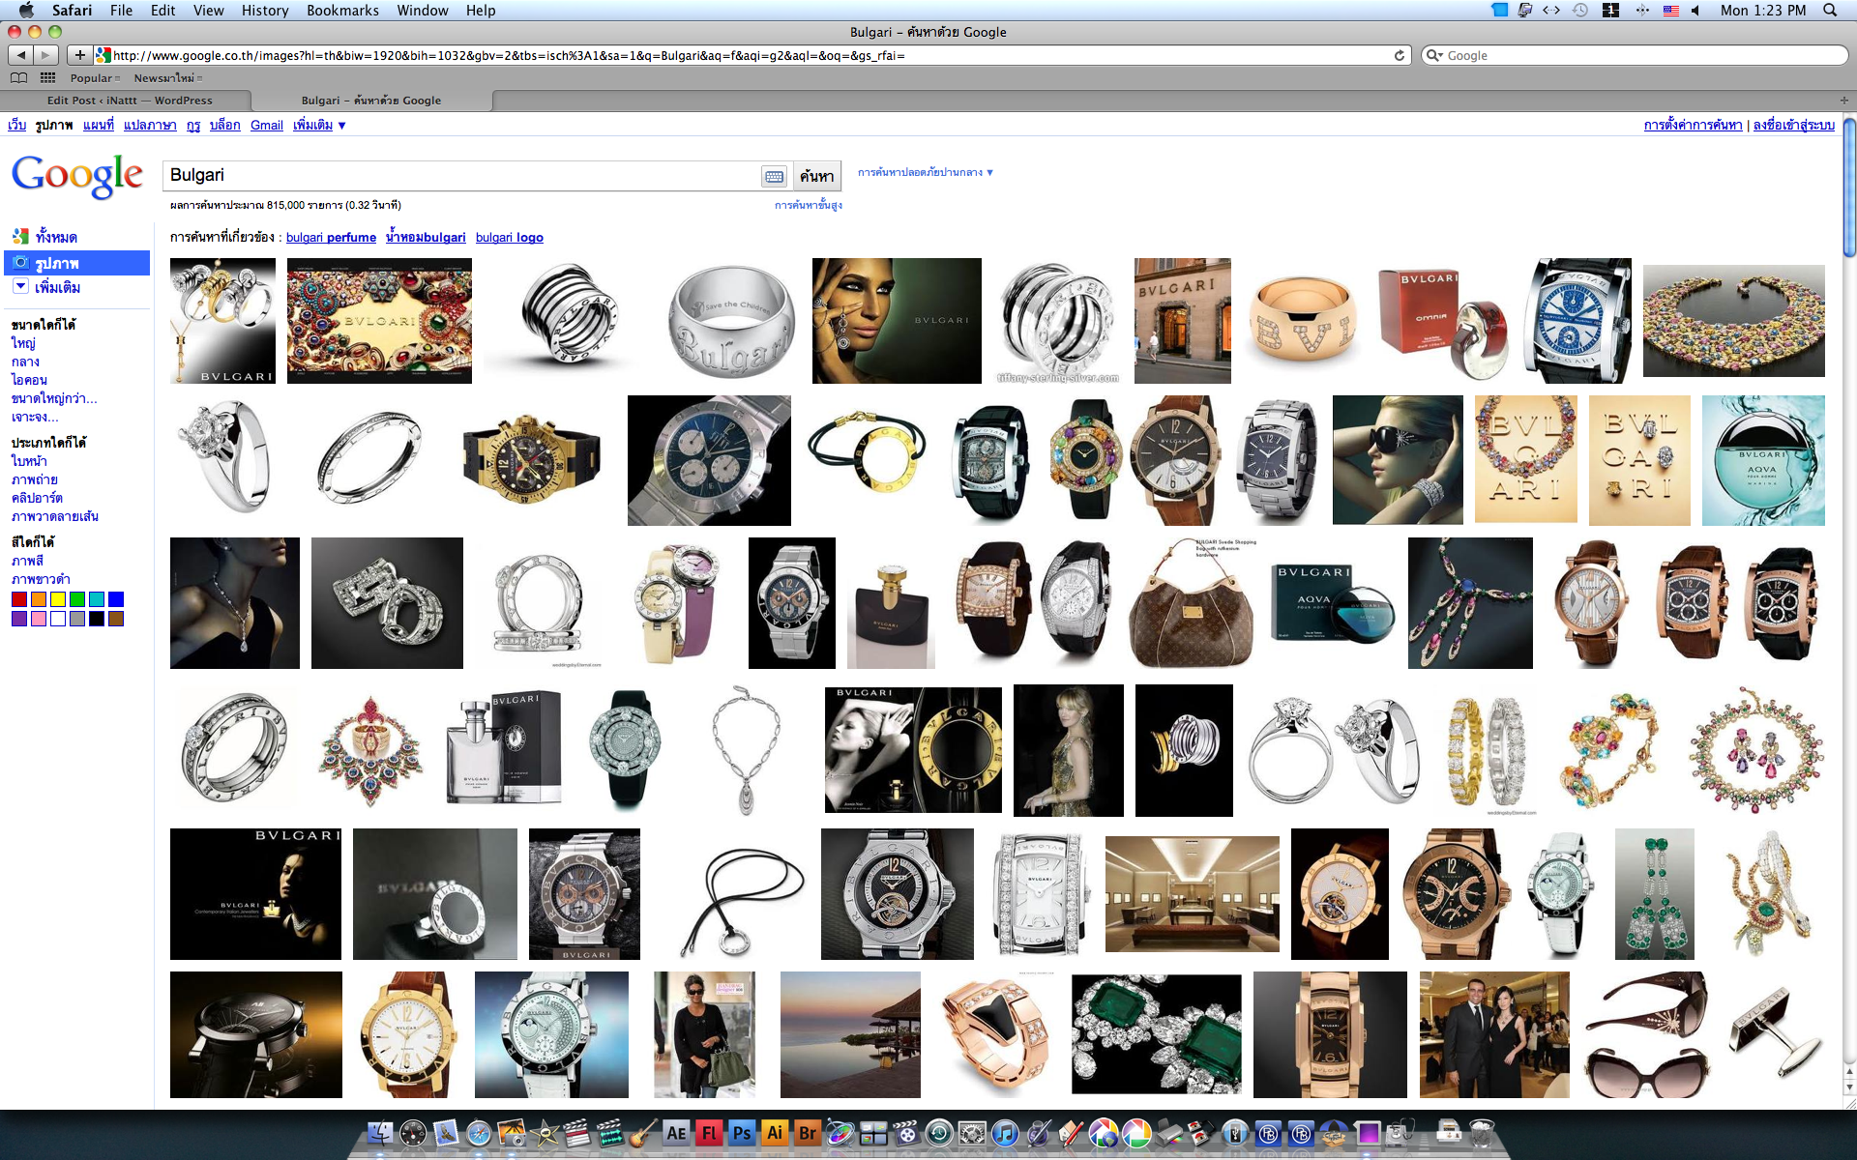Reload the page via the address bar refresh icon
Screen dimensions: 1857x1160
1399,55
